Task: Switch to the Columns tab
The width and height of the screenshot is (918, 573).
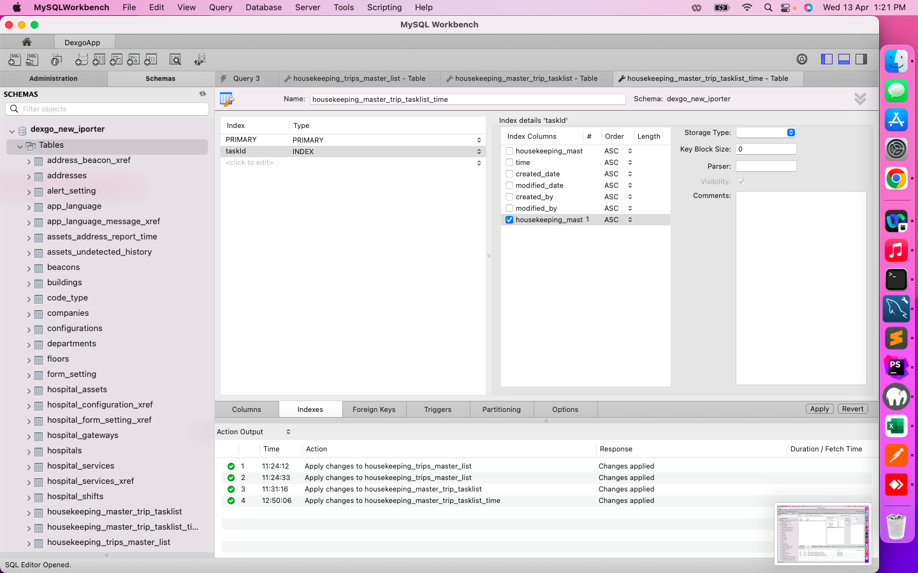Action: (247, 409)
